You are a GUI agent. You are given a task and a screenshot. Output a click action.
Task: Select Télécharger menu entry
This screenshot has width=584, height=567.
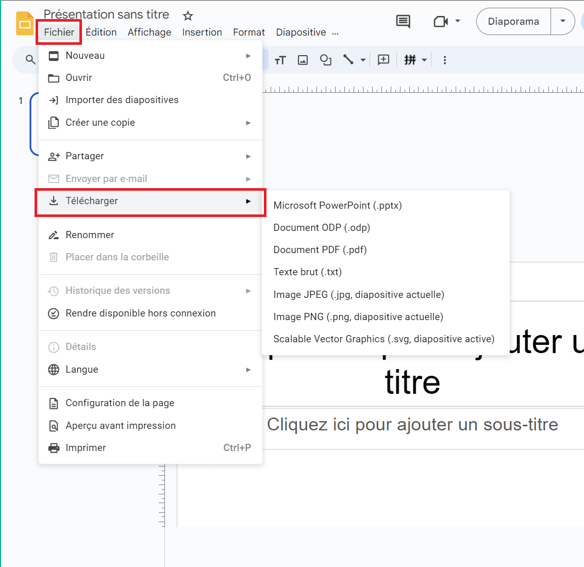[x=151, y=201]
